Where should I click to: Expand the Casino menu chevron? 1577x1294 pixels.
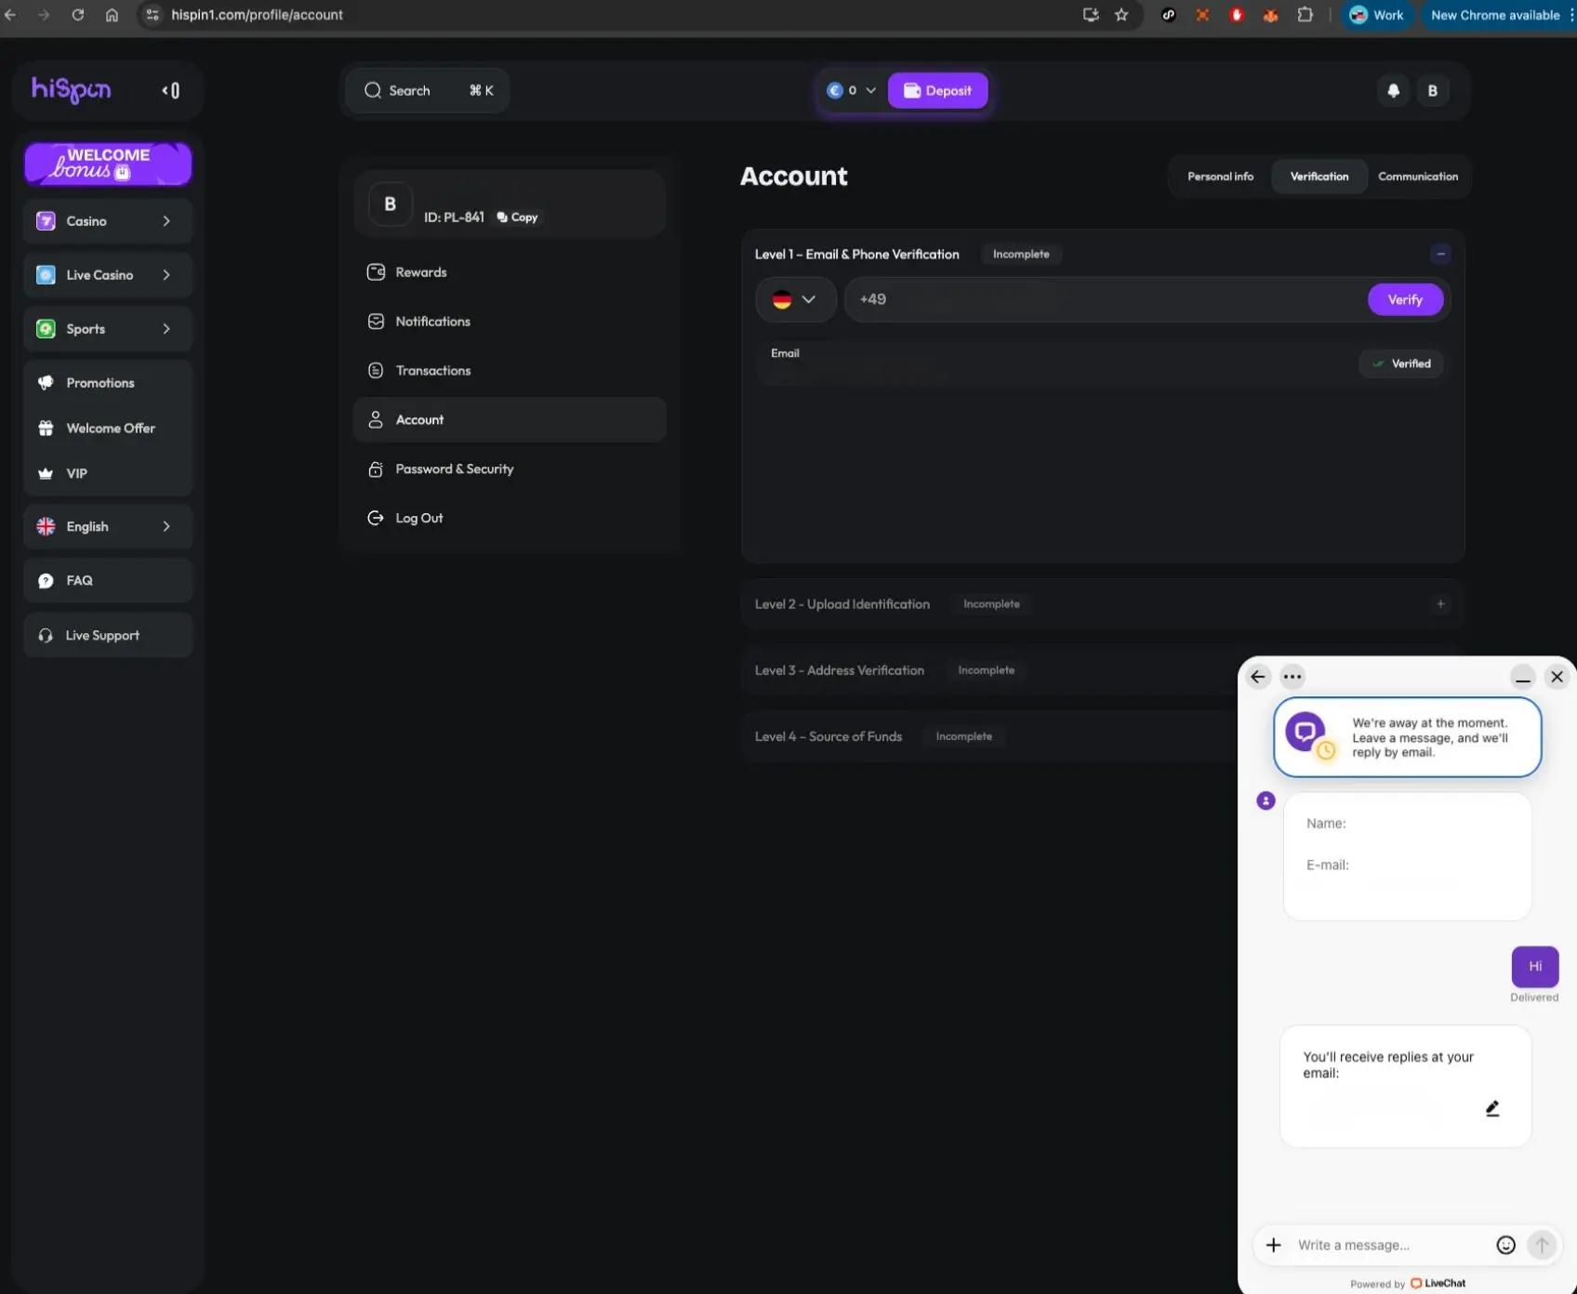pos(166,221)
